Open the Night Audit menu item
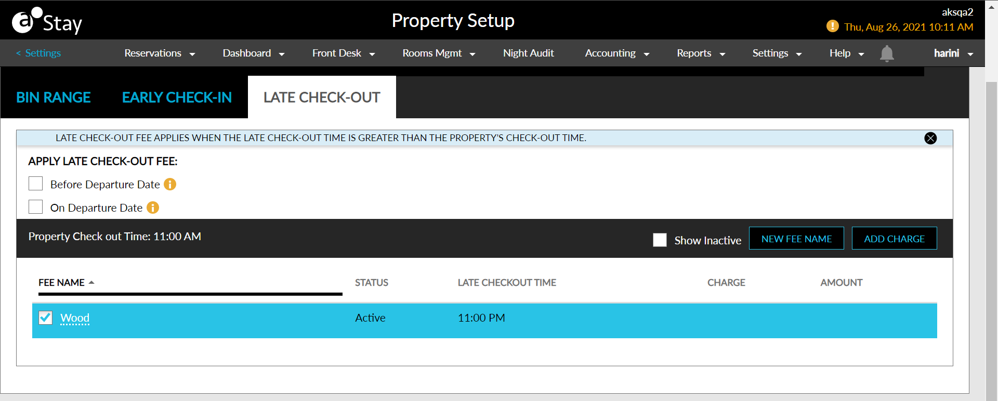998x401 pixels. pos(528,53)
